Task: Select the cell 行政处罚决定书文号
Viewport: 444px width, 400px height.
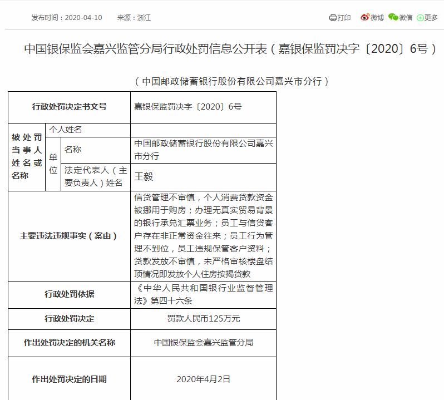Action: tap(70, 107)
